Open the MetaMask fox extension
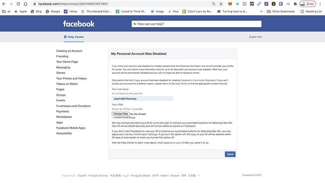 pos(230,4)
